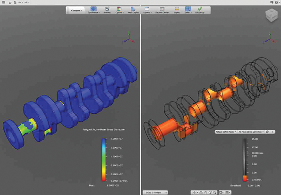Open the Compare workspace dropdown
This screenshot has width=281, height=195.
77,10
